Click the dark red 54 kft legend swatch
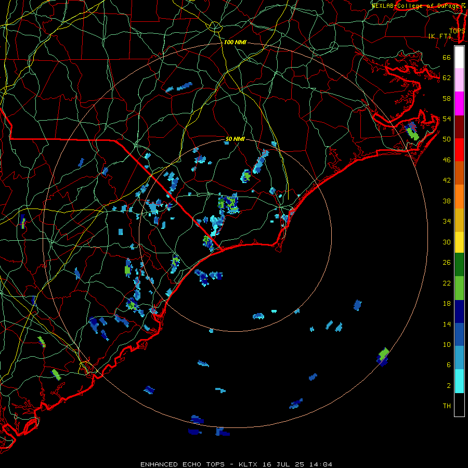The image size is (468, 468). (459, 127)
